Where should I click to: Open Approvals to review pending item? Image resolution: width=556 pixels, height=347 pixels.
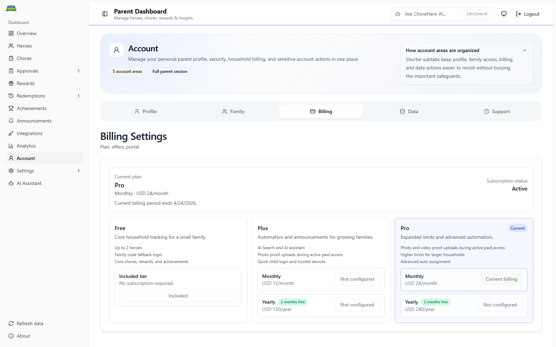27,70
